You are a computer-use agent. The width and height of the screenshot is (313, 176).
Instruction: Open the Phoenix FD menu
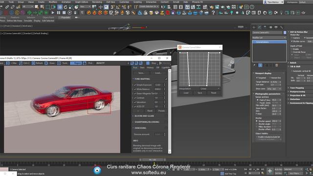coord(197,2)
